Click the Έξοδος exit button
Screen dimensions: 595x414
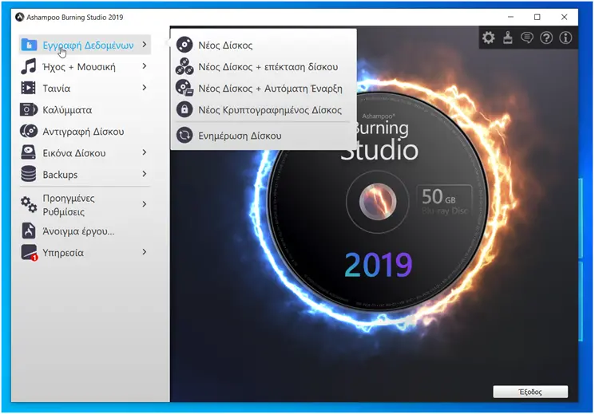tap(530, 392)
